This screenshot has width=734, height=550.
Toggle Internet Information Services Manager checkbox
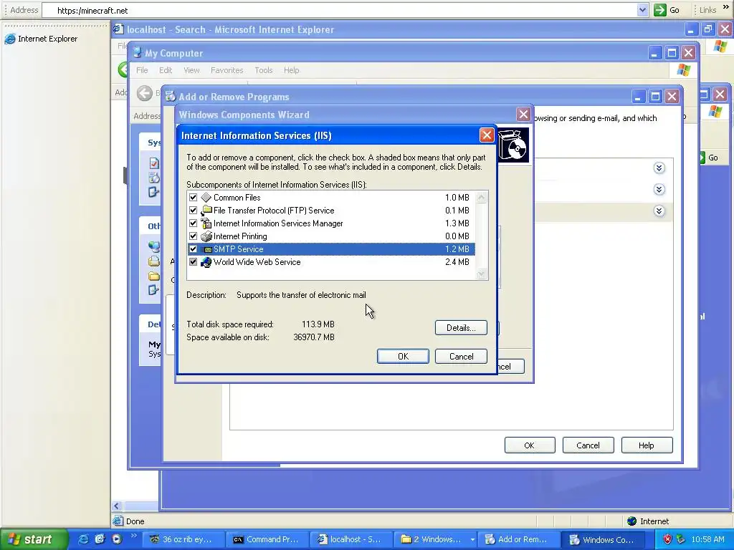point(193,223)
